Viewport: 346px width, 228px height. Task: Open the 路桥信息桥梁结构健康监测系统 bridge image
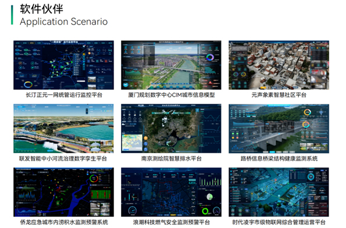[279, 129]
